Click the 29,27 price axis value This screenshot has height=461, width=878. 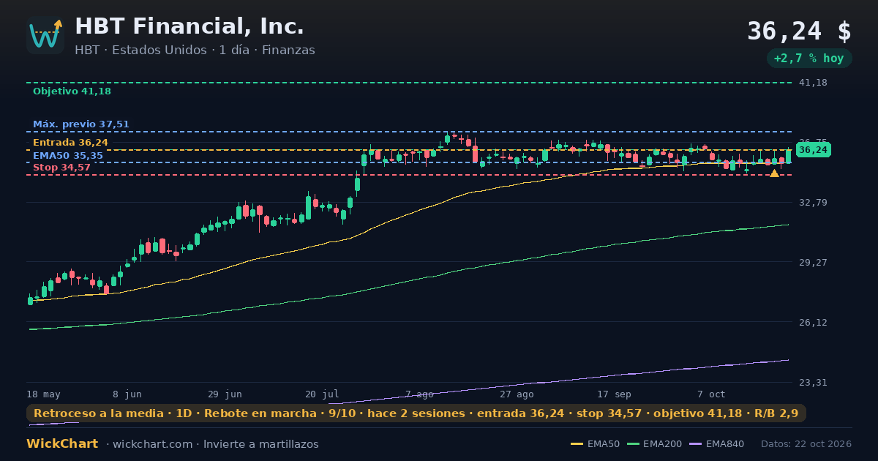813,262
